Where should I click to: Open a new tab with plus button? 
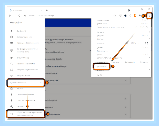coord(47,10)
